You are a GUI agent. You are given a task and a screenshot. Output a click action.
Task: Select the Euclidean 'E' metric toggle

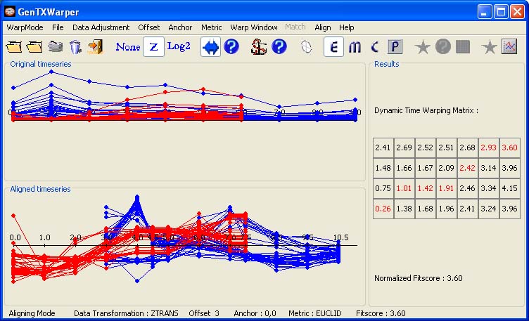(333, 47)
